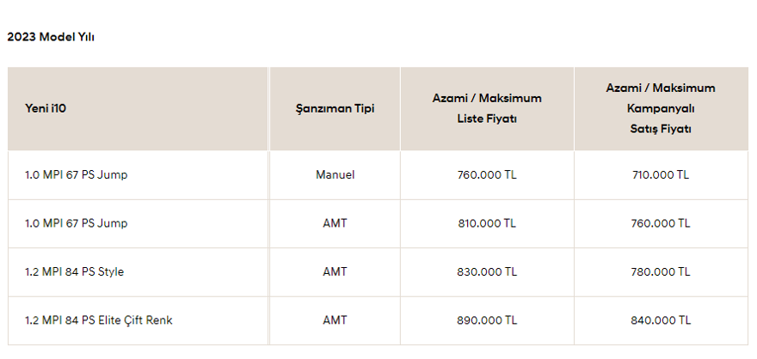The image size is (757, 359).
Task: Click the 780.000 TL campaign price
Action: click(x=660, y=271)
